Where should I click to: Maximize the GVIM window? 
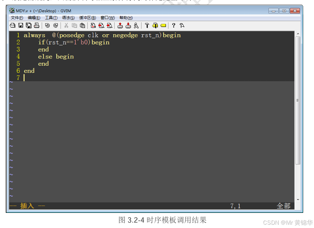(284, 10)
